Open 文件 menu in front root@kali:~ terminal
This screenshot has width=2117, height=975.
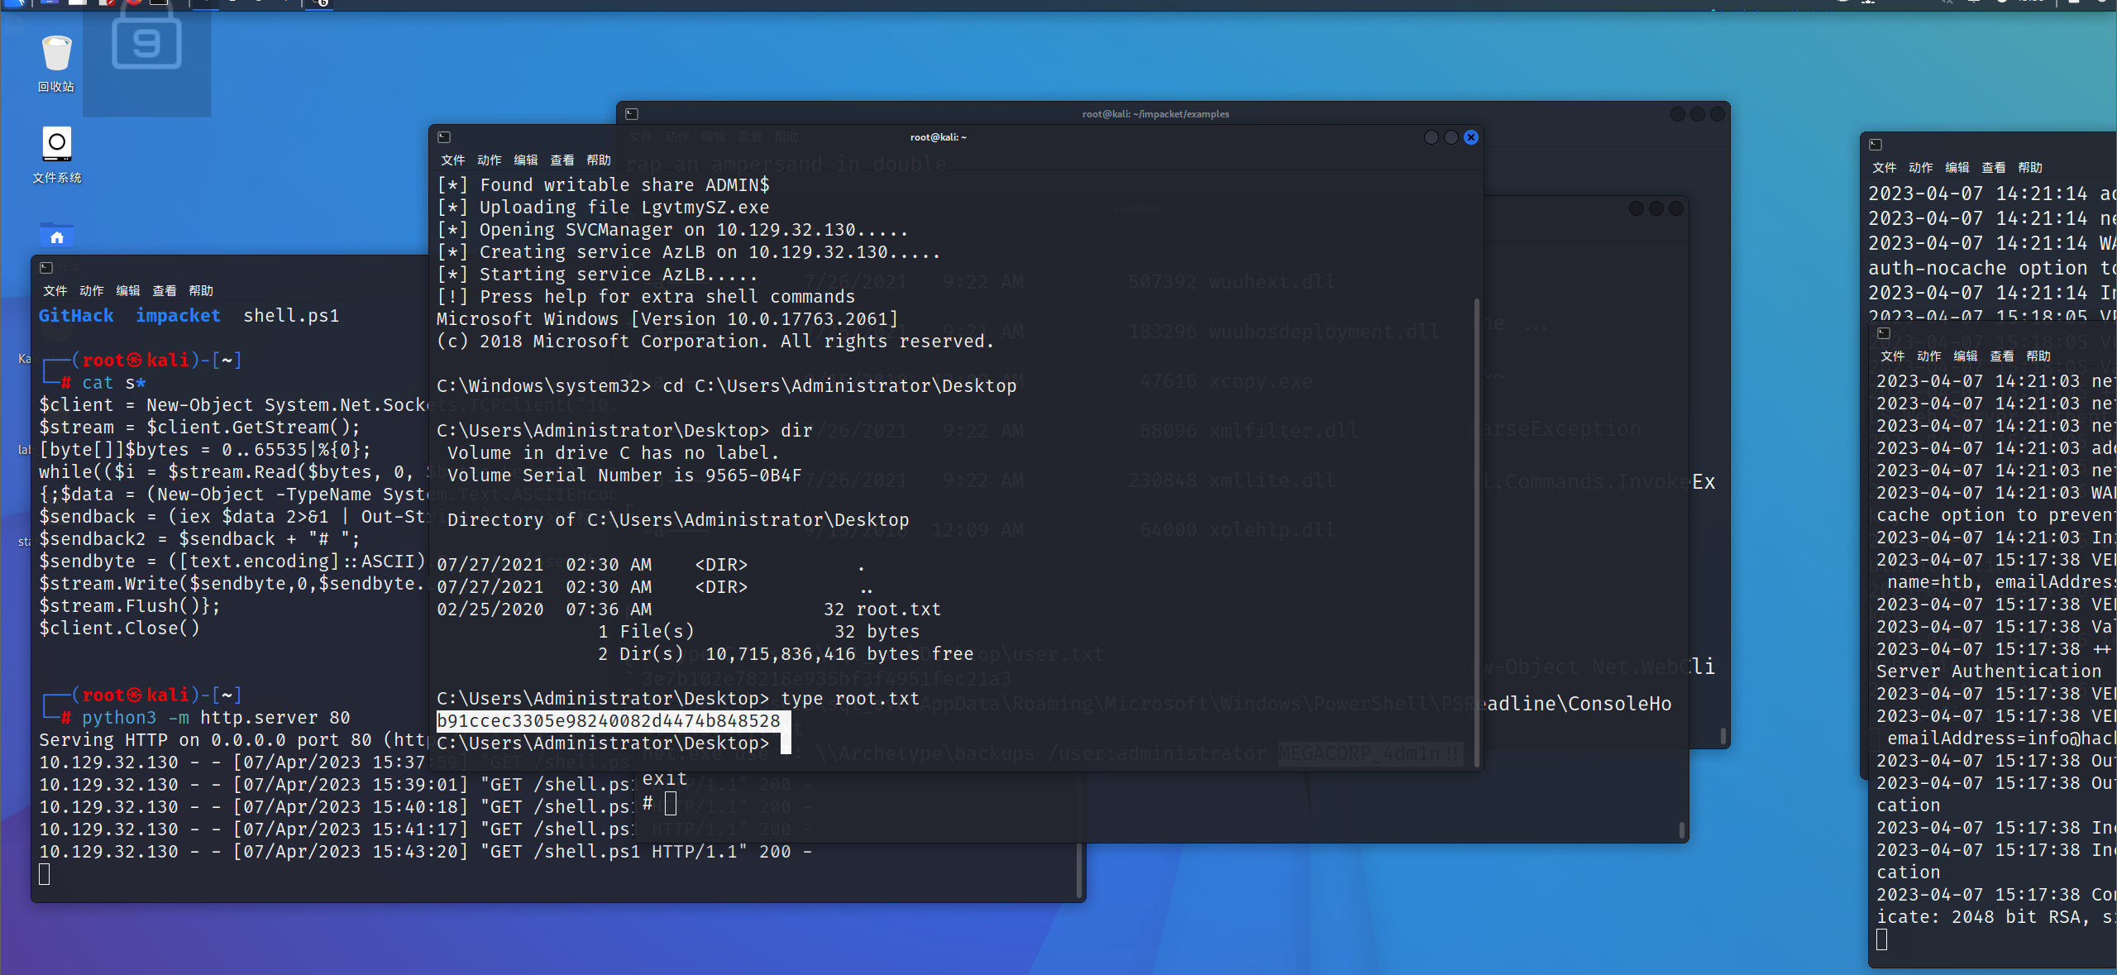point(452,160)
